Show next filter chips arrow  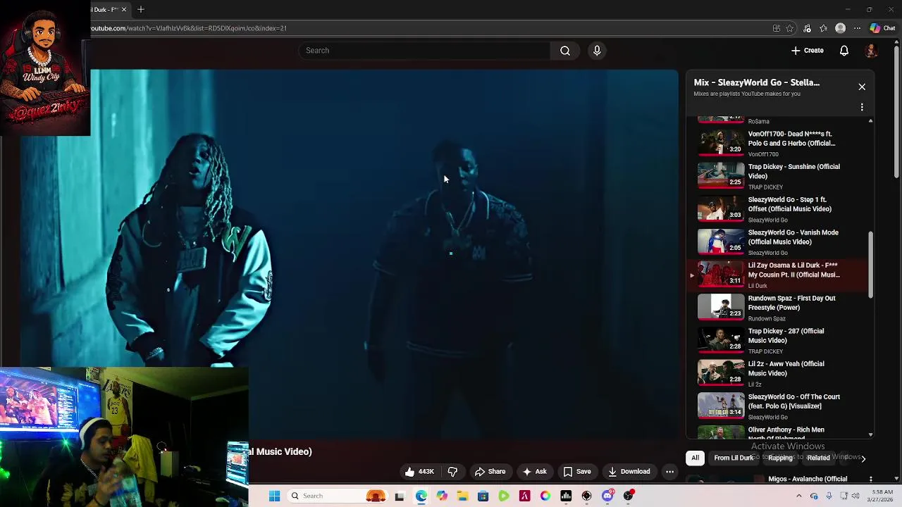click(863, 458)
